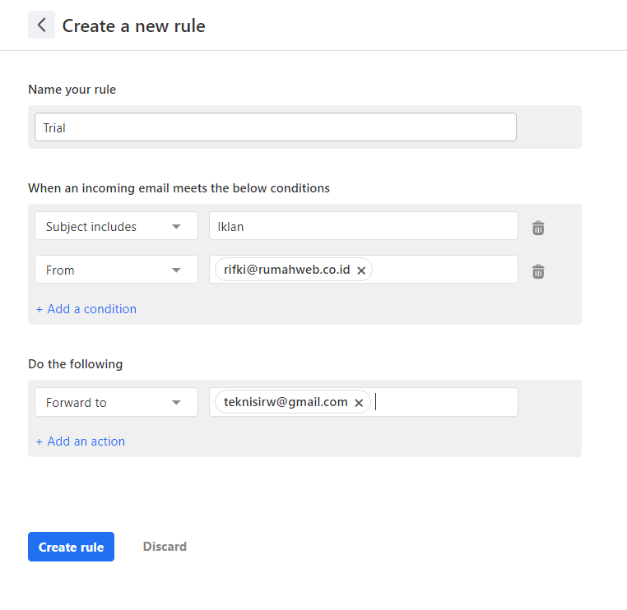
Task: Go back using the arrow button
Action: 41,25
